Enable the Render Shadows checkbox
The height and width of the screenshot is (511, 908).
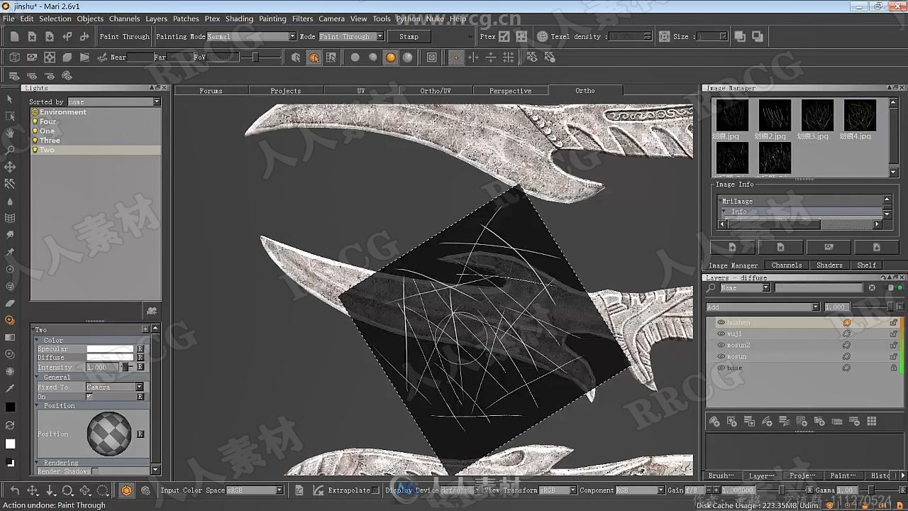pos(95,471)
